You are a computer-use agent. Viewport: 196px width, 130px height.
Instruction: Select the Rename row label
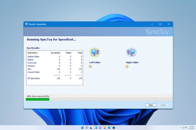point(31,66)
